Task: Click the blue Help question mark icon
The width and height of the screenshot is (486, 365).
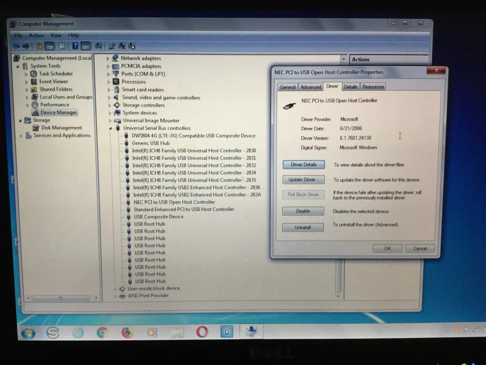Action: 75,46
